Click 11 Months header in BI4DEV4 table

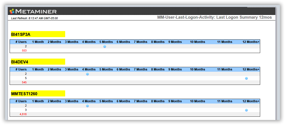pos(225,69)
